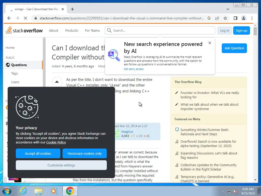Close the winapi browser tab

click(63, 9)
